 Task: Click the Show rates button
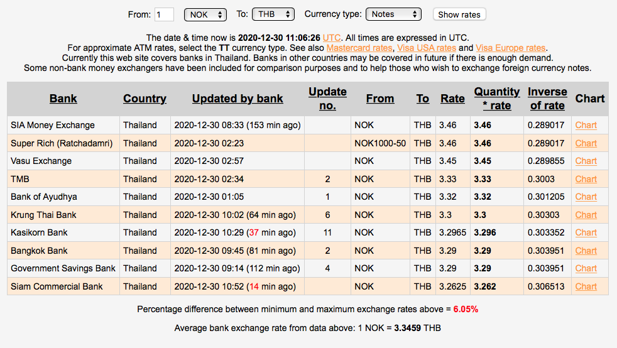point(459,14)
